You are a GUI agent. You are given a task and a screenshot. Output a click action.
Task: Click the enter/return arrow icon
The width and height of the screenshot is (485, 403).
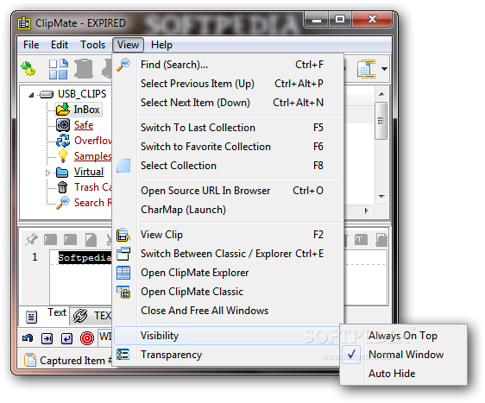(x=66, y=338)
